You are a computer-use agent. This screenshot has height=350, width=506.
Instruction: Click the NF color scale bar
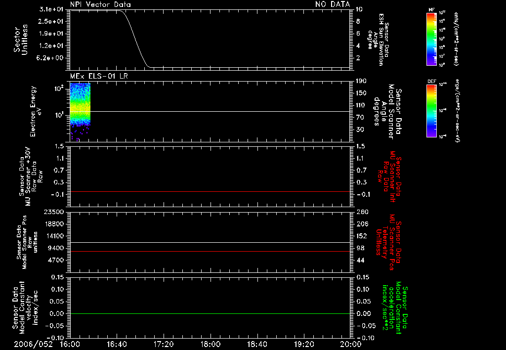tap(431, 39)
